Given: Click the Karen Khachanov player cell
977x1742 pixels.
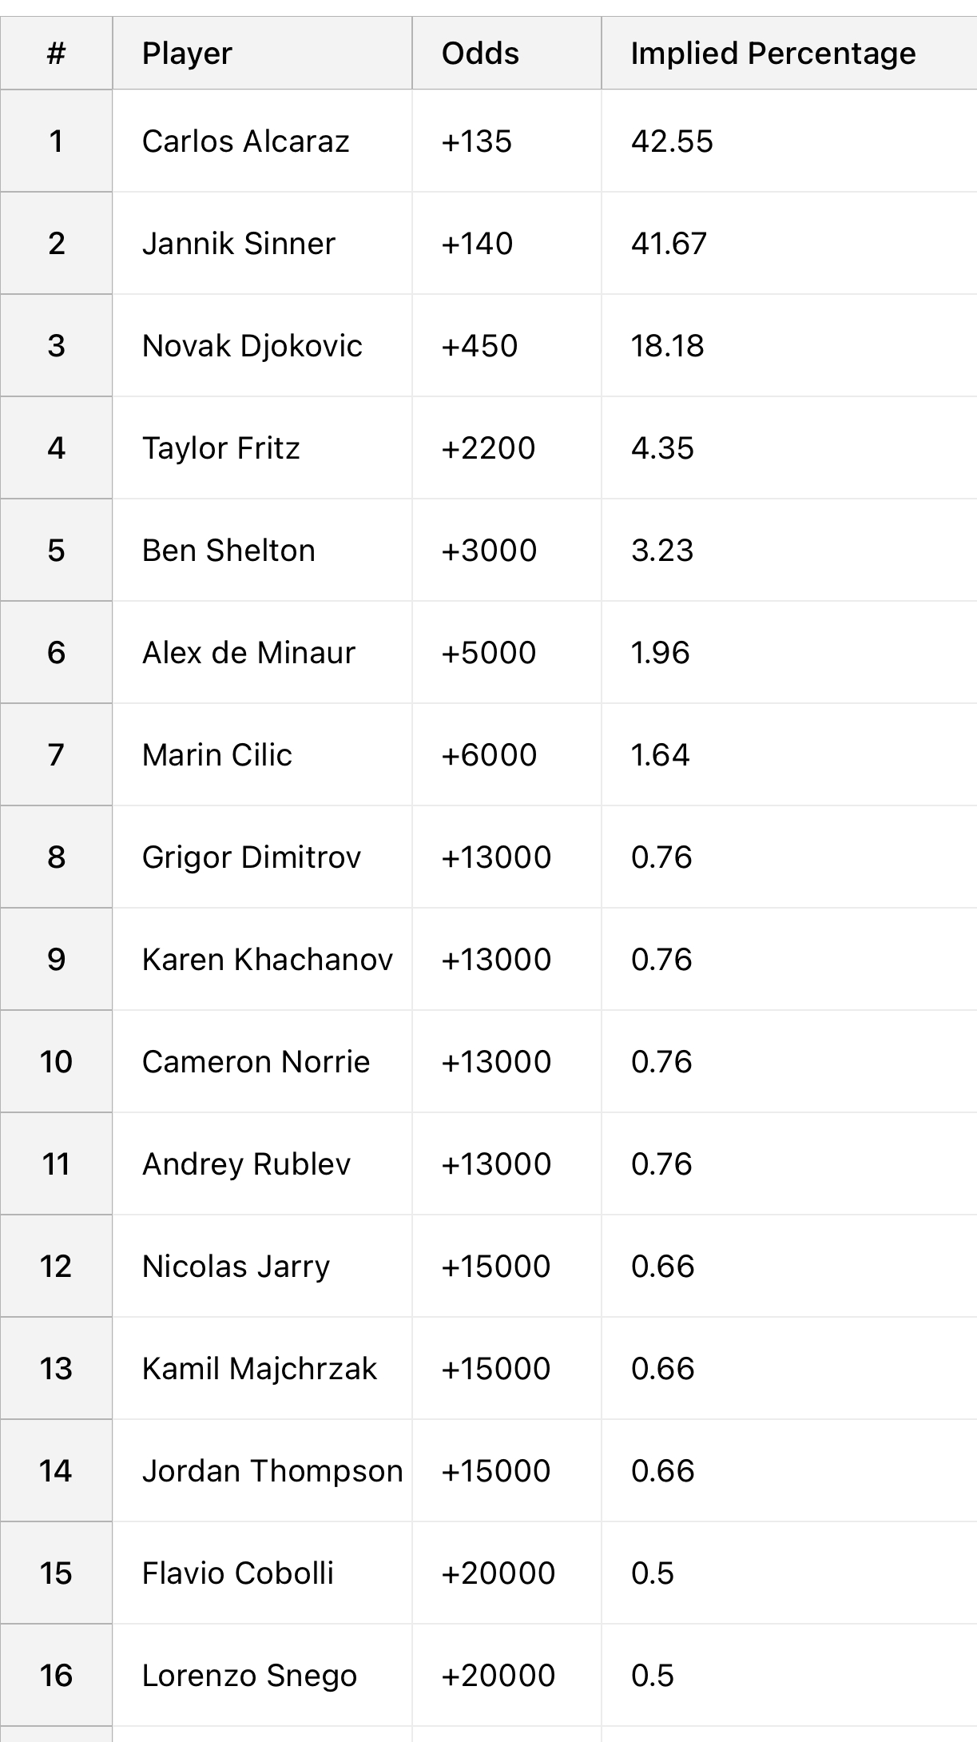Looking at the screenshot, I should coord(262,959).
